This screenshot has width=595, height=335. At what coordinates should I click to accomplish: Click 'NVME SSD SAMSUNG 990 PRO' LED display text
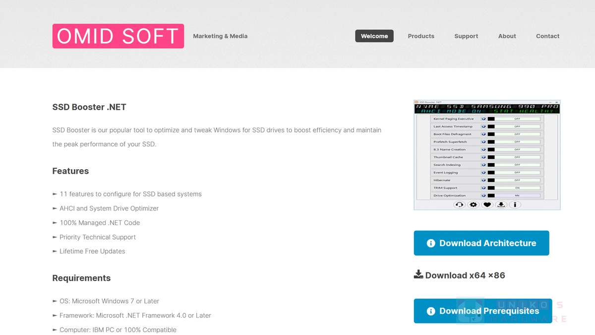(x=487, y=106)
